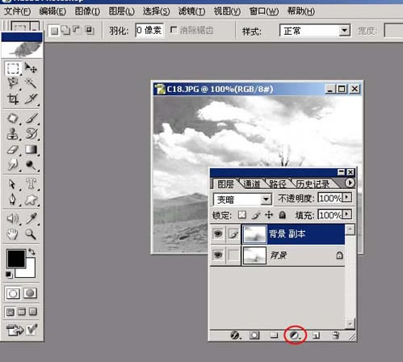Toggle lock position
Screen dimensions: 403x362
coord(269,215)
